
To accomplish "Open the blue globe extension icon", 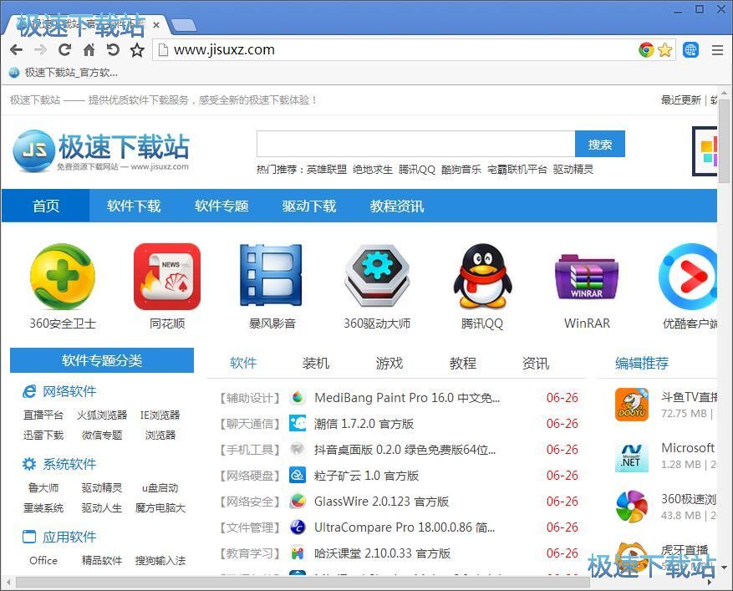I will 690,49.
